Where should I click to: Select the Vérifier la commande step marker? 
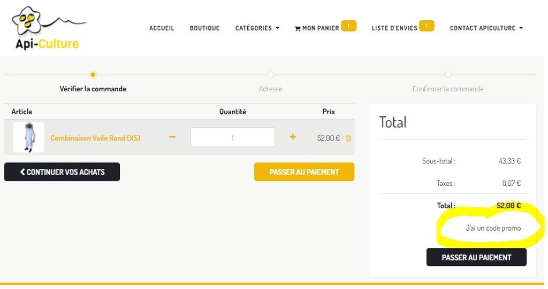tap(93, 75)
